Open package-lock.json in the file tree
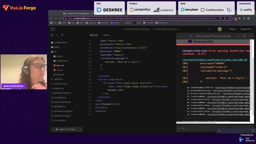The height and width of the screenshot is (144, 256). (61, 93)
